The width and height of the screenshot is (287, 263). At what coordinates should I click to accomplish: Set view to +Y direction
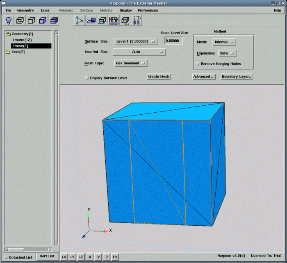[x=72, y=257]
